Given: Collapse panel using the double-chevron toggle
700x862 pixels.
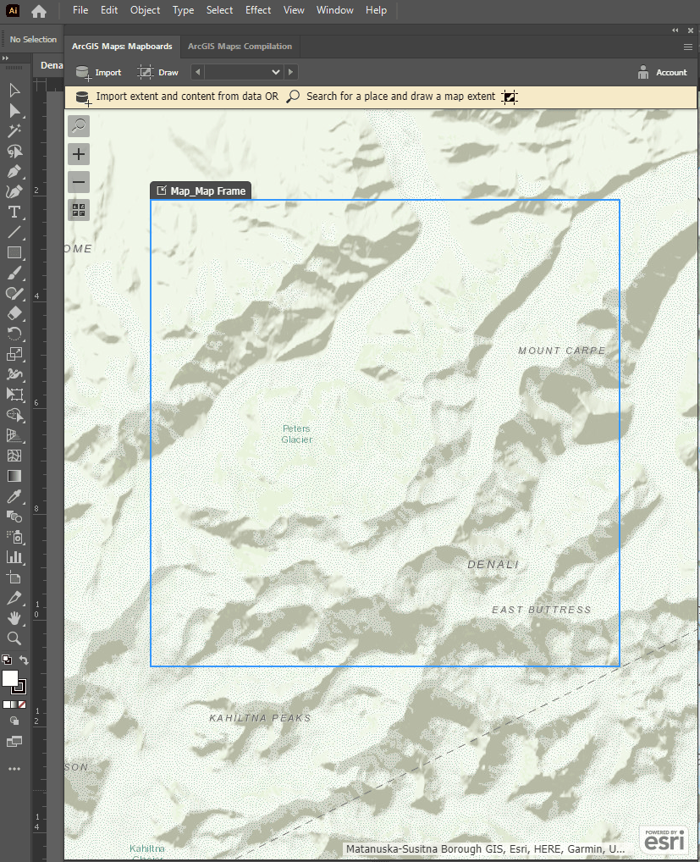Looking at the screenshot, I should (675, 30).
